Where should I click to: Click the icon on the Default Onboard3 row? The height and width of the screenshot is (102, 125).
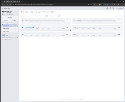tap(15, 31)
